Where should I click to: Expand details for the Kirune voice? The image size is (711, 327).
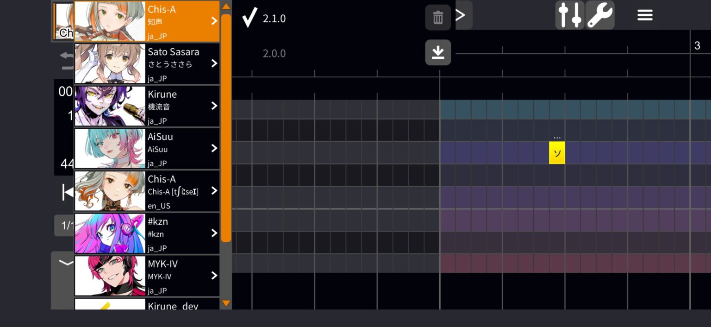[213, 106]
